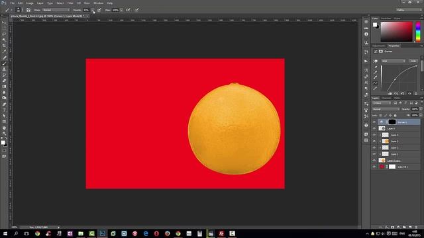Select the Dodge tool
Image resolution: width=424 pixels, height=238 pixels.
(4, 99)
